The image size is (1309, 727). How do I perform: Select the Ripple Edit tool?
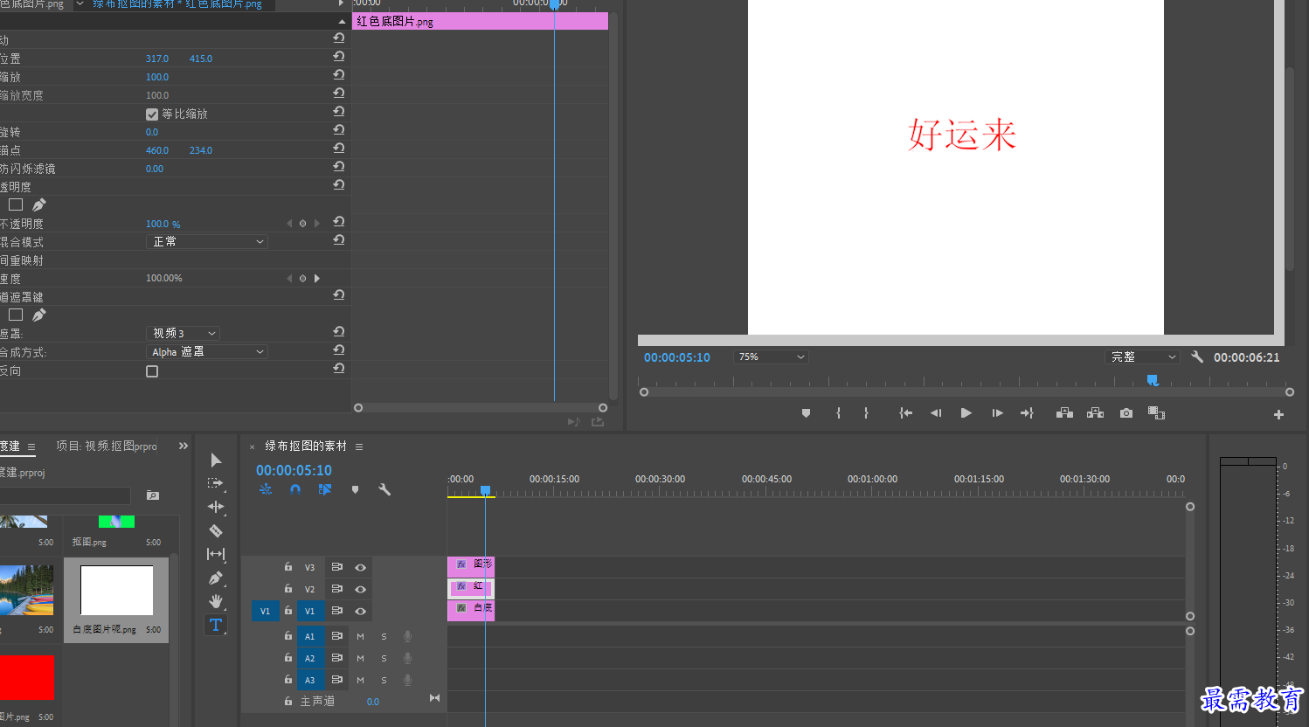coord(216,507)
